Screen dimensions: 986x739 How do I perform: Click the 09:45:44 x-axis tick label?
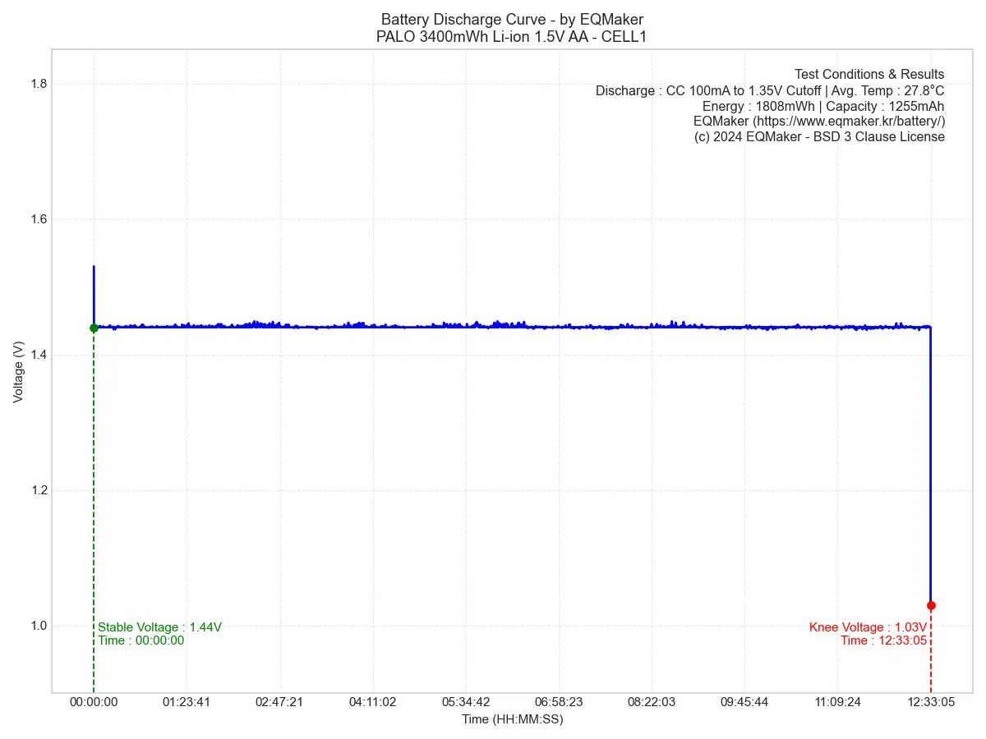point(744,702)
